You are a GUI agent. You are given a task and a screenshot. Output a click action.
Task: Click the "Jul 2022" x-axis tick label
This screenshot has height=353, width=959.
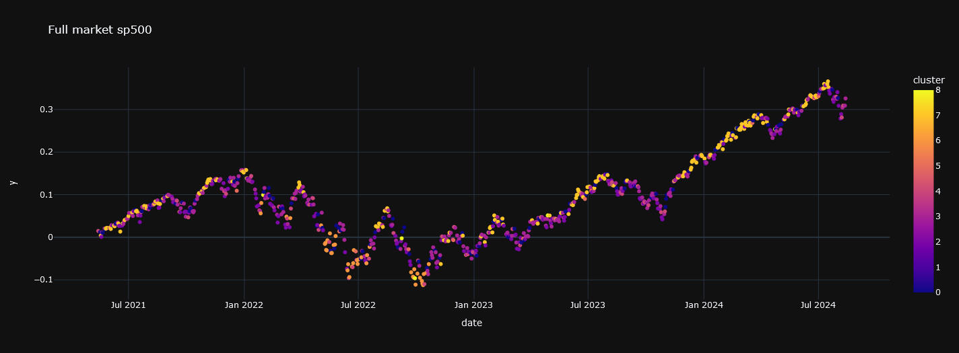(x=358, y=305)
